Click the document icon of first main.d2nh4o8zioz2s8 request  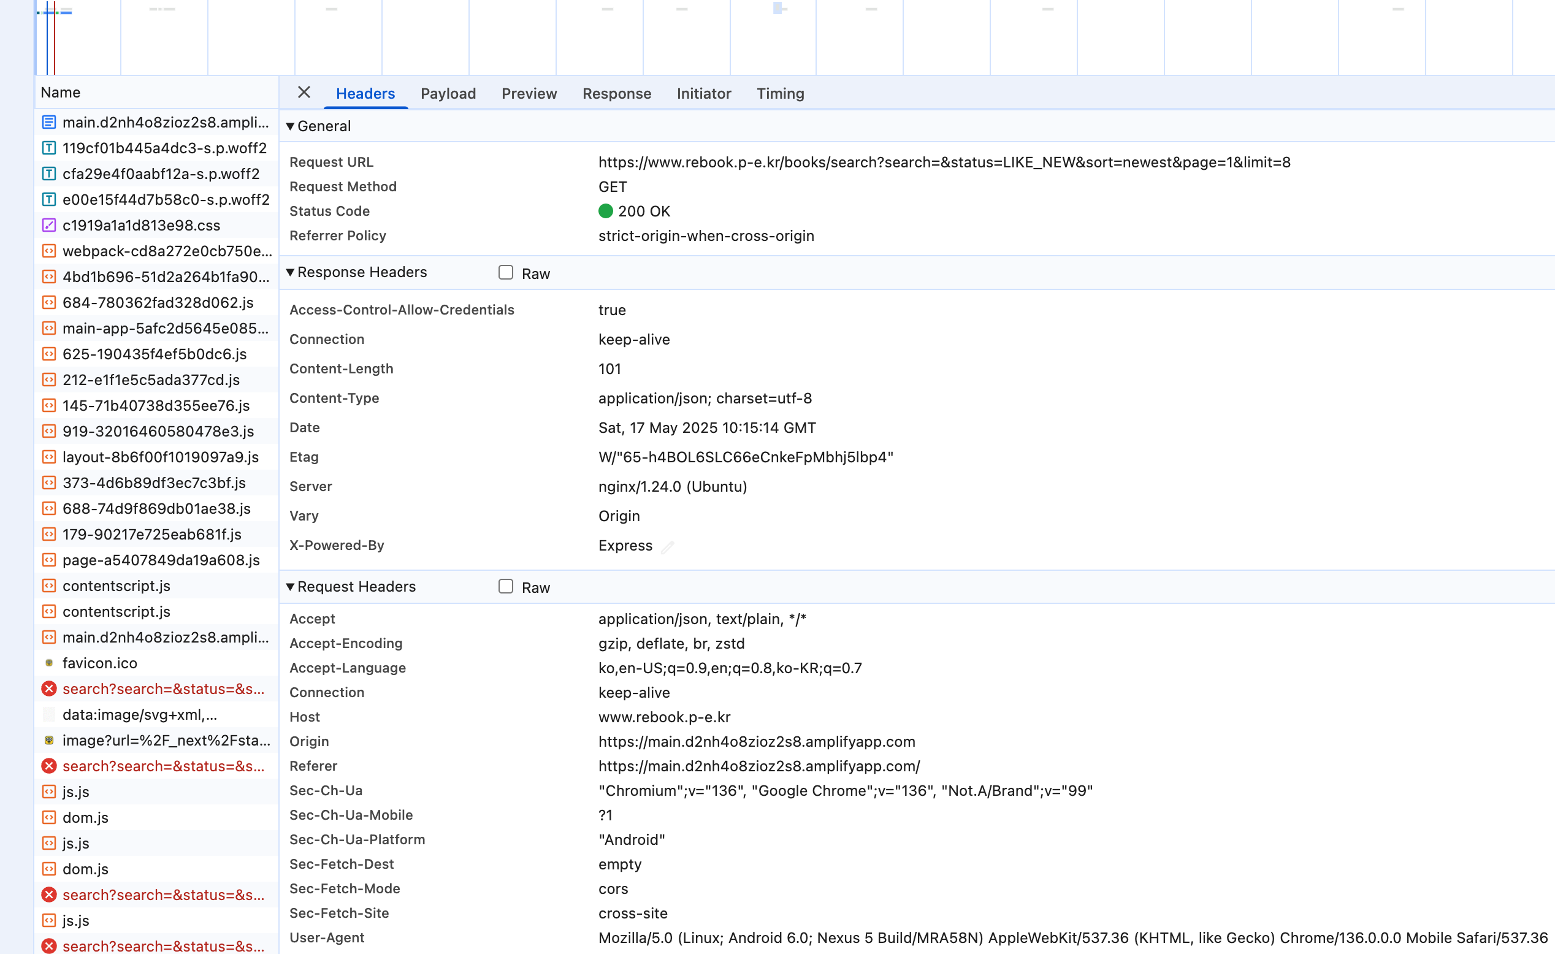pyautogui.click(x=48, y=122)
